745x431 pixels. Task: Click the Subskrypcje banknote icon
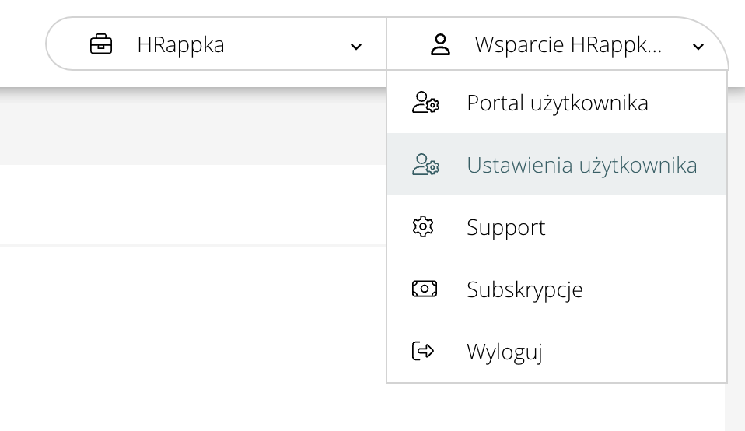[424, 289]
